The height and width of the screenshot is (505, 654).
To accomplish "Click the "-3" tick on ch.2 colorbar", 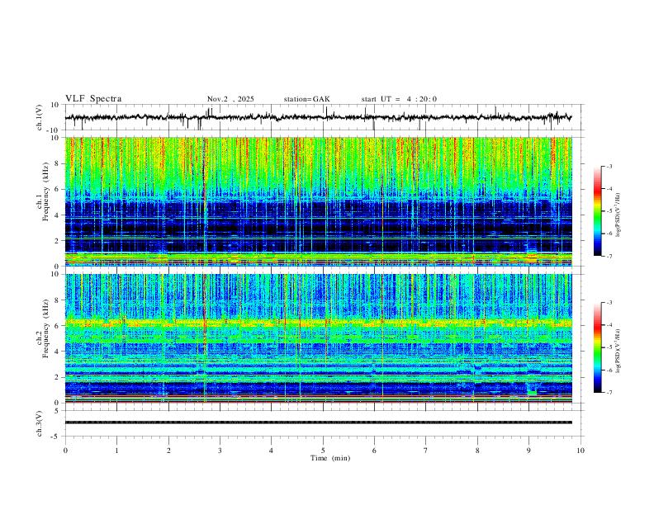I will 609,303.
